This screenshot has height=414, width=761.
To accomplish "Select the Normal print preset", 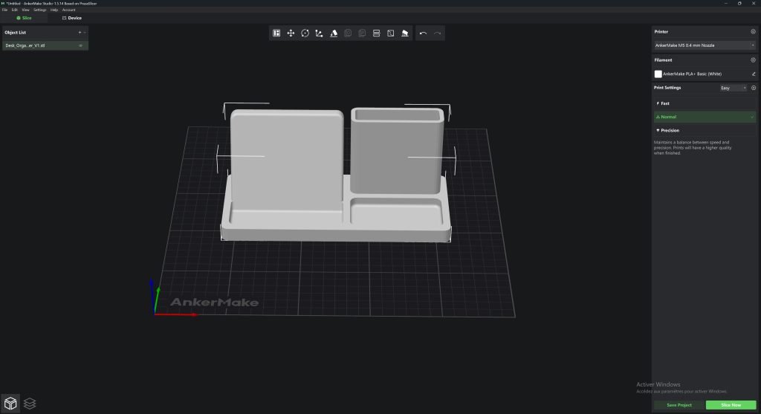I will coord(705,117).
